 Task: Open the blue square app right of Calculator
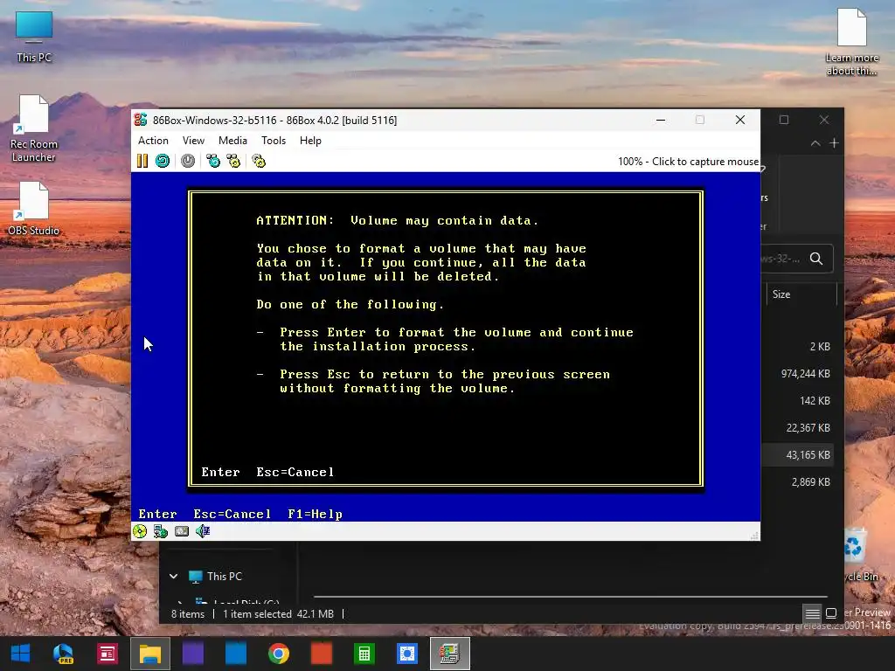(x=407, y=654)
